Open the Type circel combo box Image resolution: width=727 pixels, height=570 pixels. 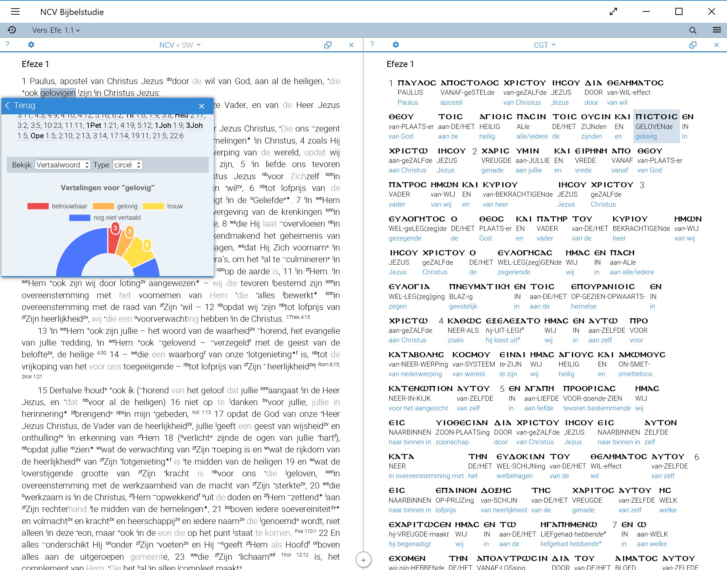pos(127,165)
